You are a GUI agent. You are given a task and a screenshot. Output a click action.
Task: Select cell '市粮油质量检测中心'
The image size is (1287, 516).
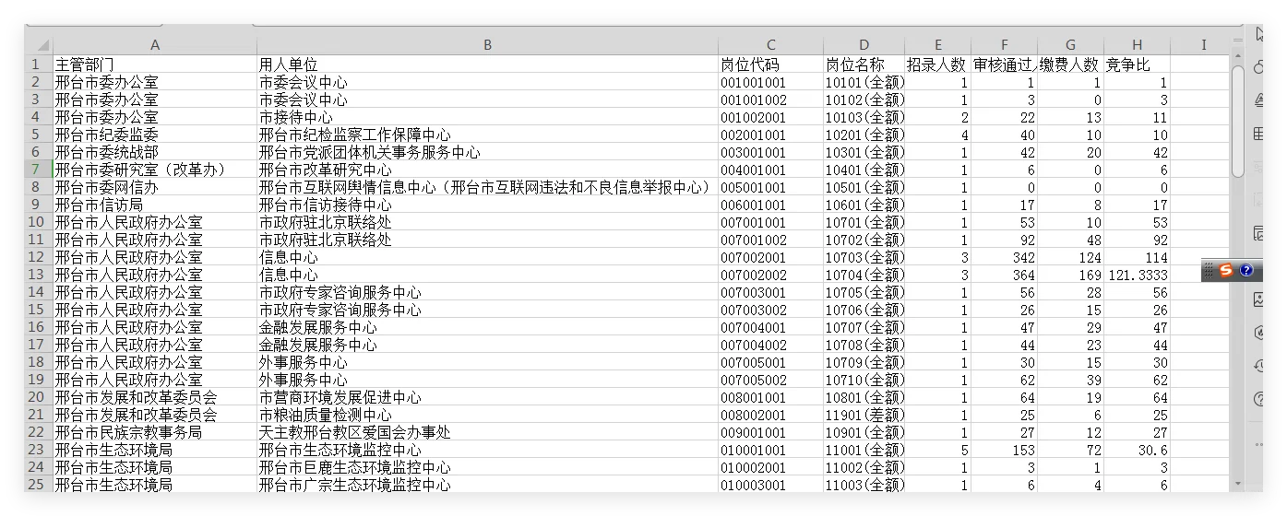click(x=487, y=415)
